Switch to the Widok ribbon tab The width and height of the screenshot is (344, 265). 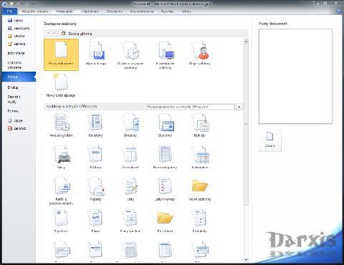coord(186,11)
